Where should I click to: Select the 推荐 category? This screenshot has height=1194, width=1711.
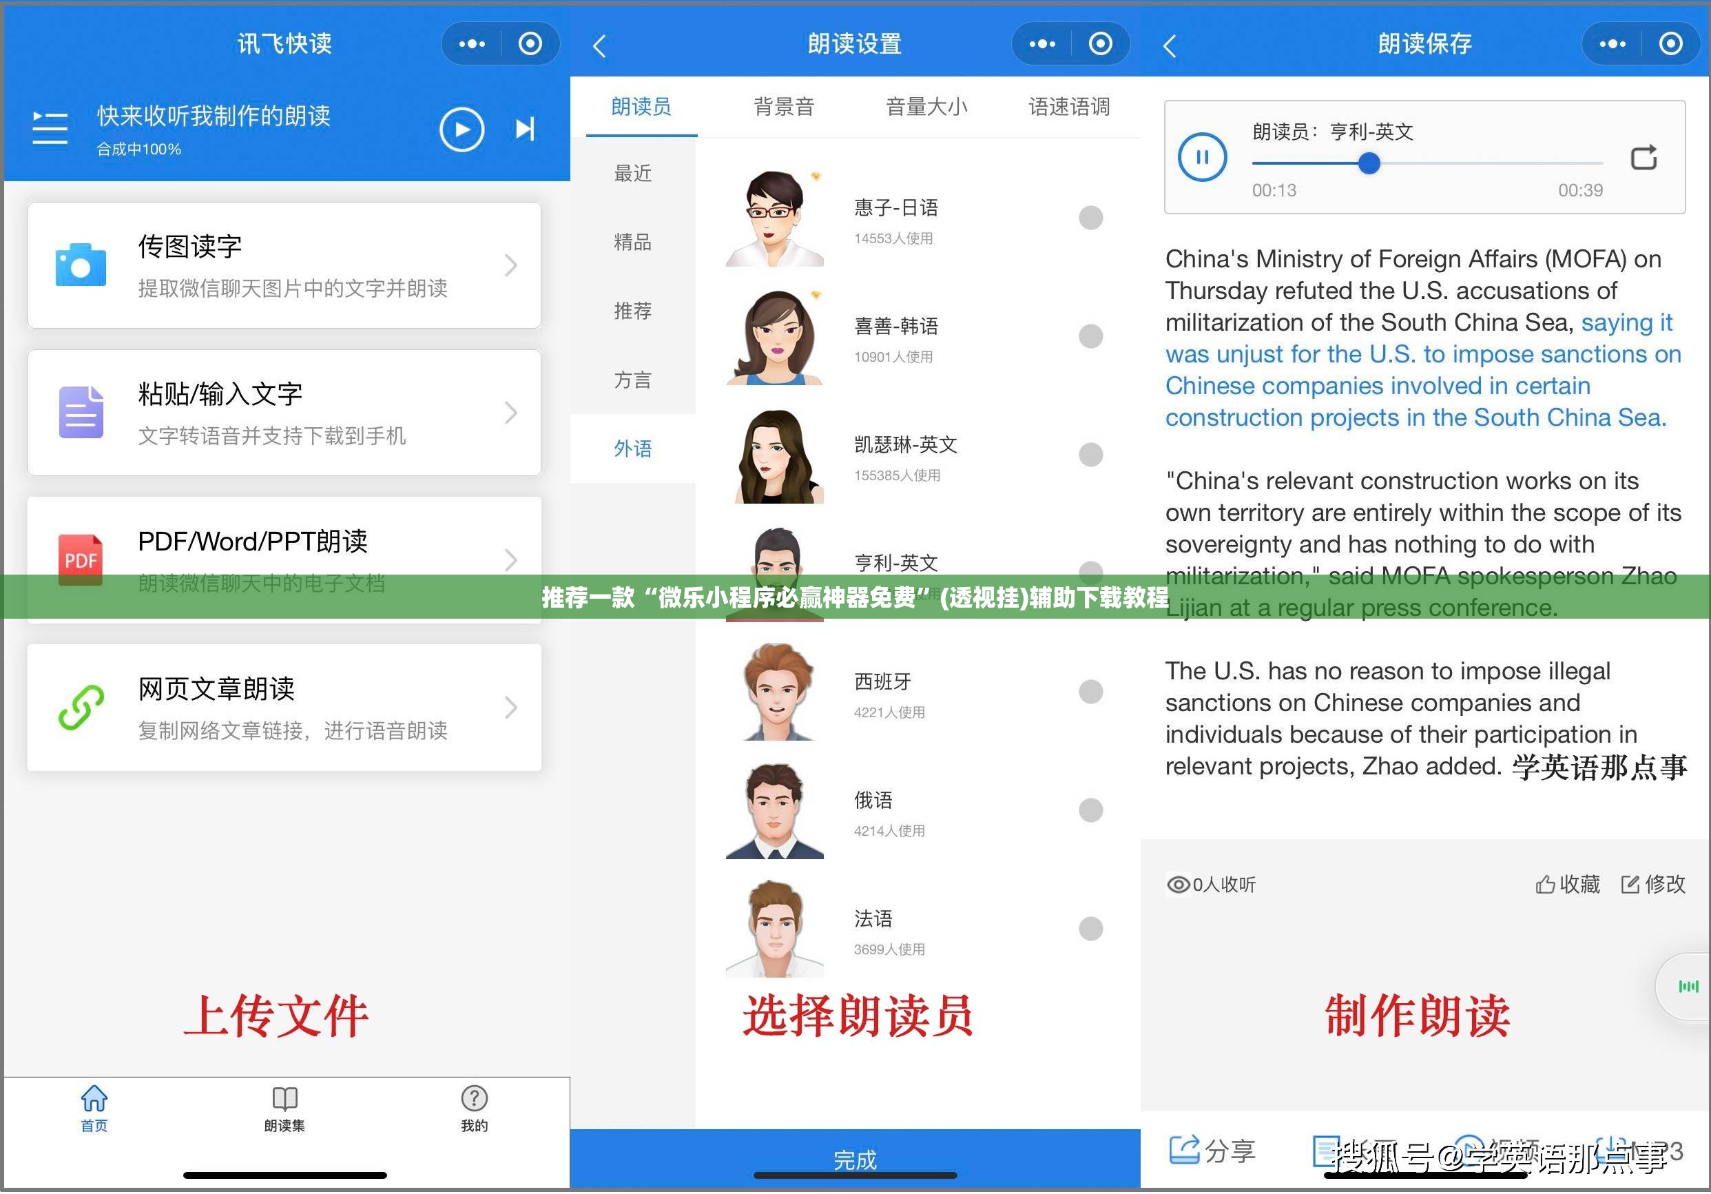click(x=633, y=311)
